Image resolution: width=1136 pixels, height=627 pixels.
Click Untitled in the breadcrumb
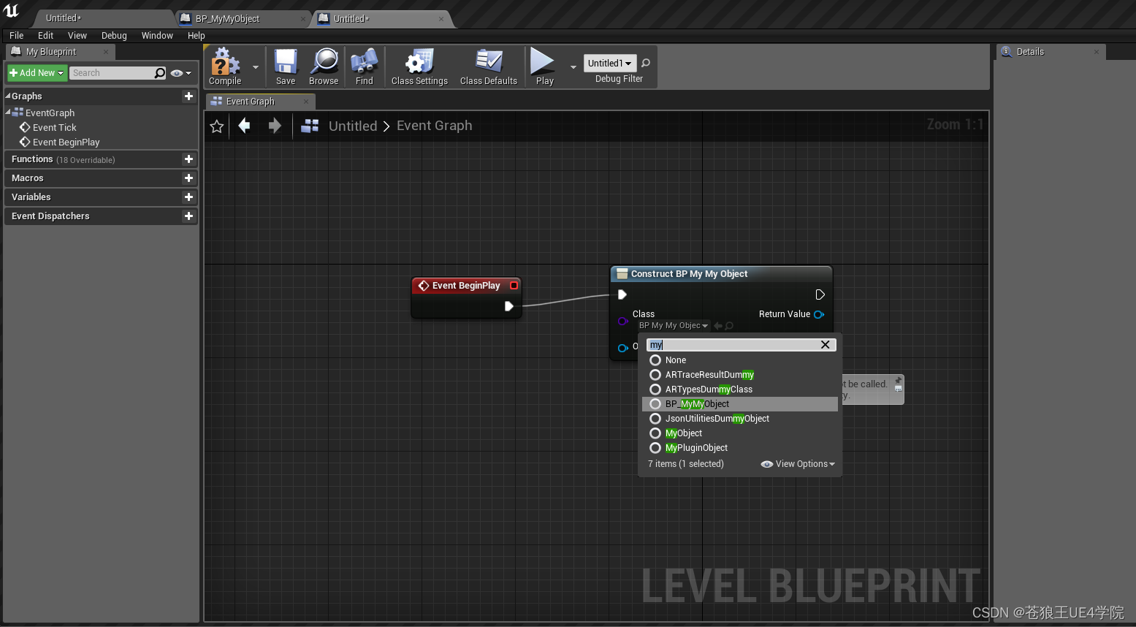click(x=353, y=126)
